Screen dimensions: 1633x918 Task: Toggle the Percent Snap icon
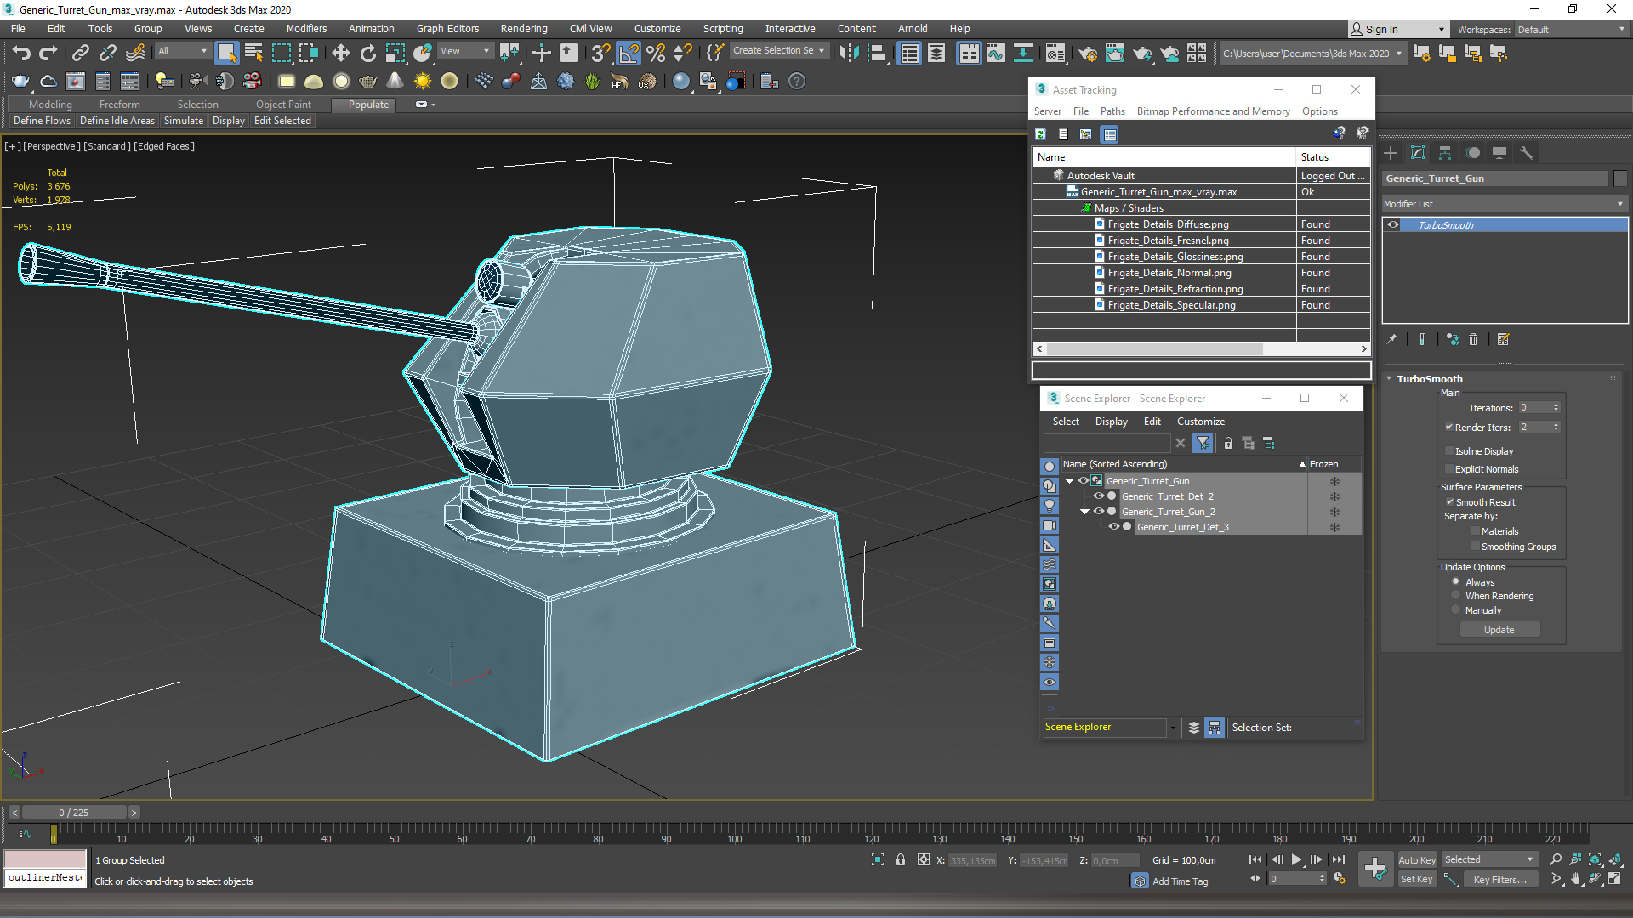656,53
